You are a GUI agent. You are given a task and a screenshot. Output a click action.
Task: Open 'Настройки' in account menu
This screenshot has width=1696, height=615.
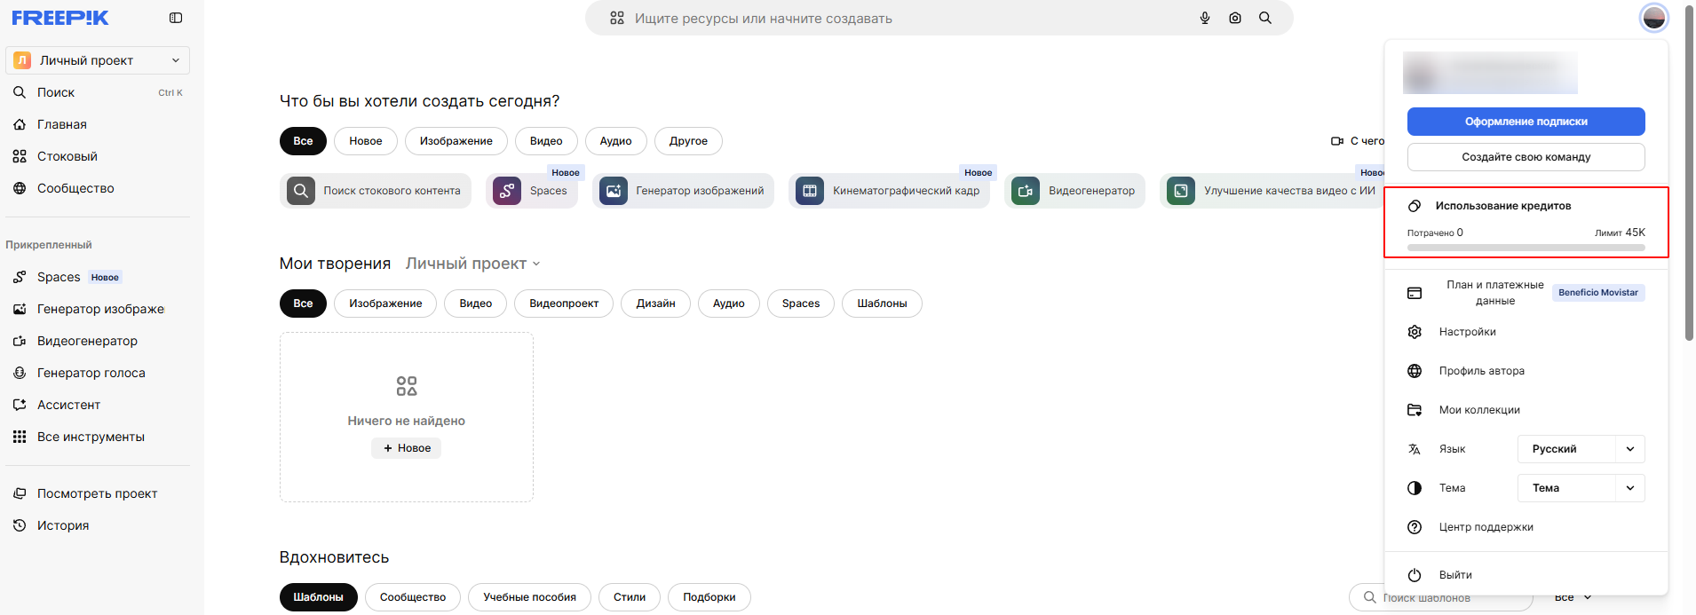(x=1467, y=332)
